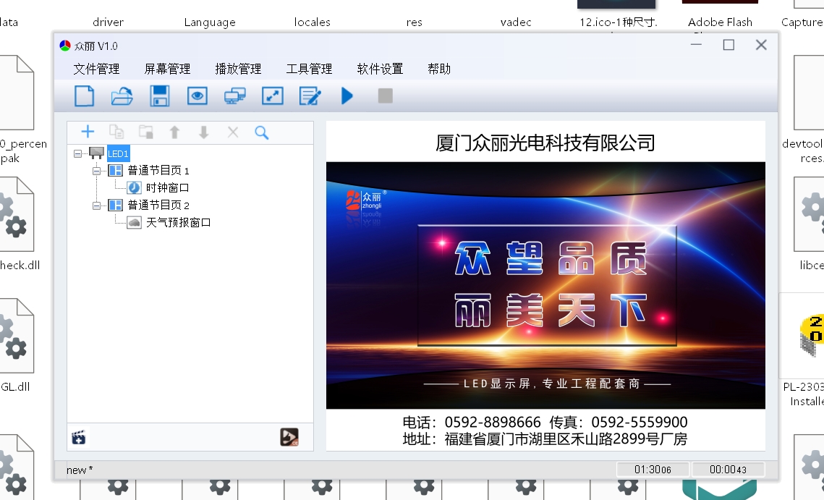Select the 'driver' folder label on desktop
Image resolution: width=824 pixels, height=500 pixels.
109,22
